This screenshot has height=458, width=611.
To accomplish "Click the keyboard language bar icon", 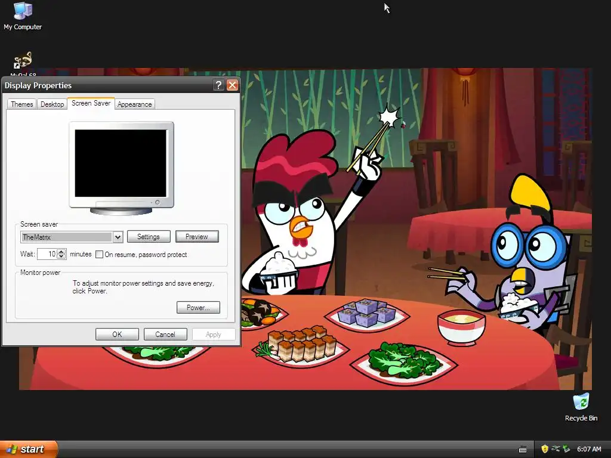I will click(523, 450).
